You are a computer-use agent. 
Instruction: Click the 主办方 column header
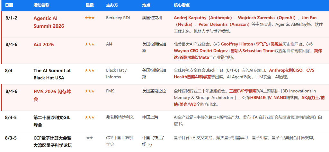tap(112, 5)
